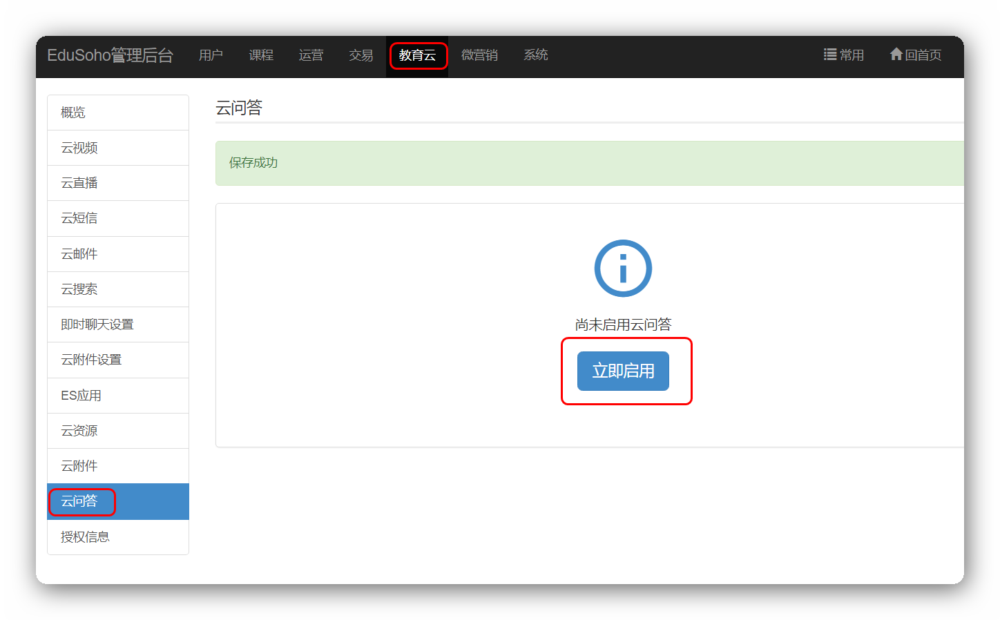Viewport: 1000px width, 620px height.
Task: Select 概览 in the sidebar
Action: 118,113
